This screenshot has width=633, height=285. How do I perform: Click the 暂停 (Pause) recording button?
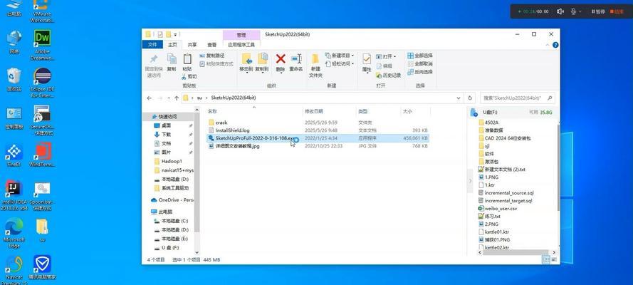click(598, 11)
